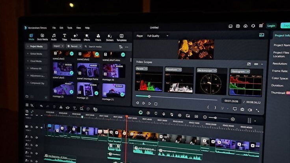Open the Effects tab
The image size is (290, 163).
(87, 37)
